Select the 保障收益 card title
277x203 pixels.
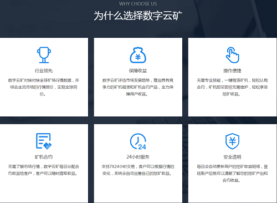(x=138, y=70)
